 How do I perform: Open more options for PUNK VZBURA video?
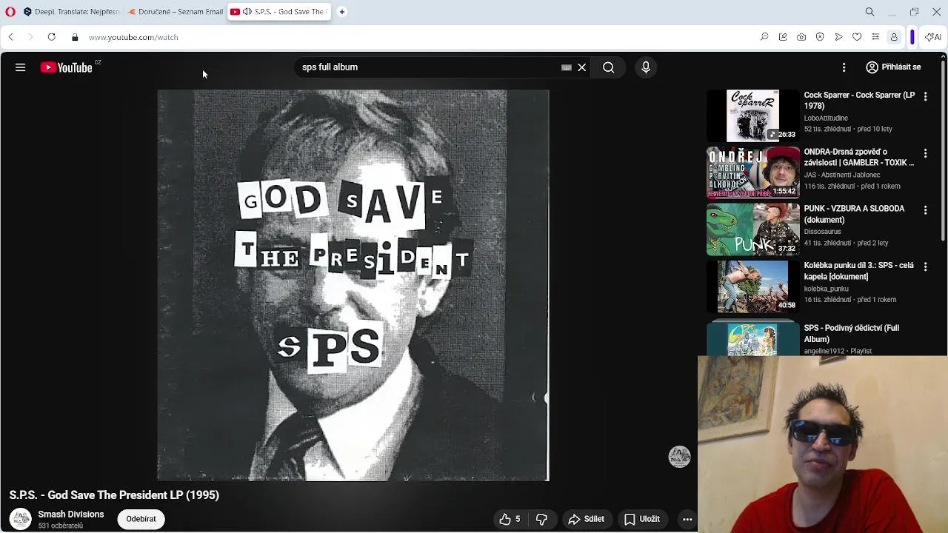click(x=925, y=210)
